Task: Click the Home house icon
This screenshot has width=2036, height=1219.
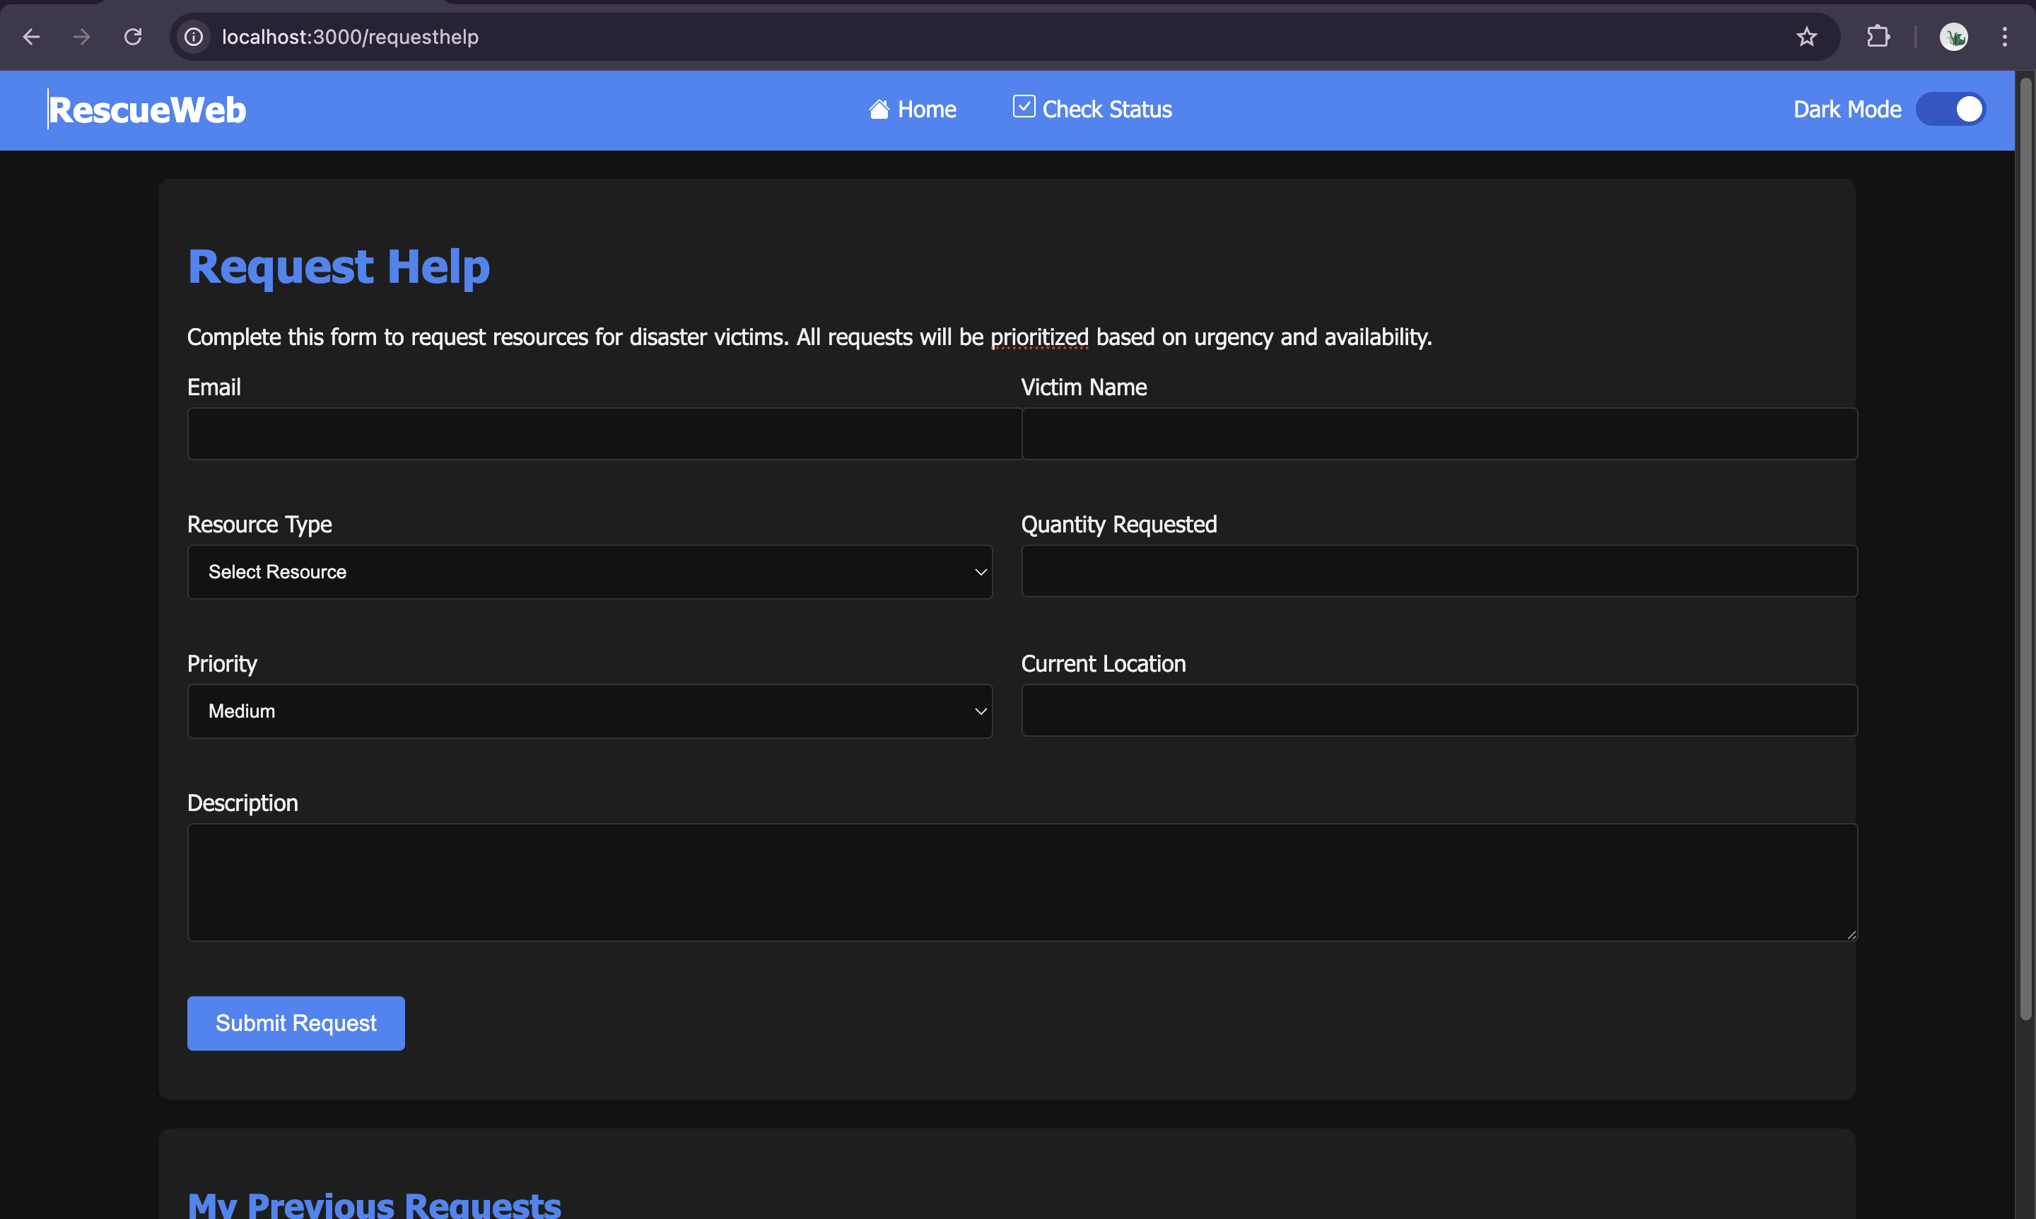Action: coord(879,110)
